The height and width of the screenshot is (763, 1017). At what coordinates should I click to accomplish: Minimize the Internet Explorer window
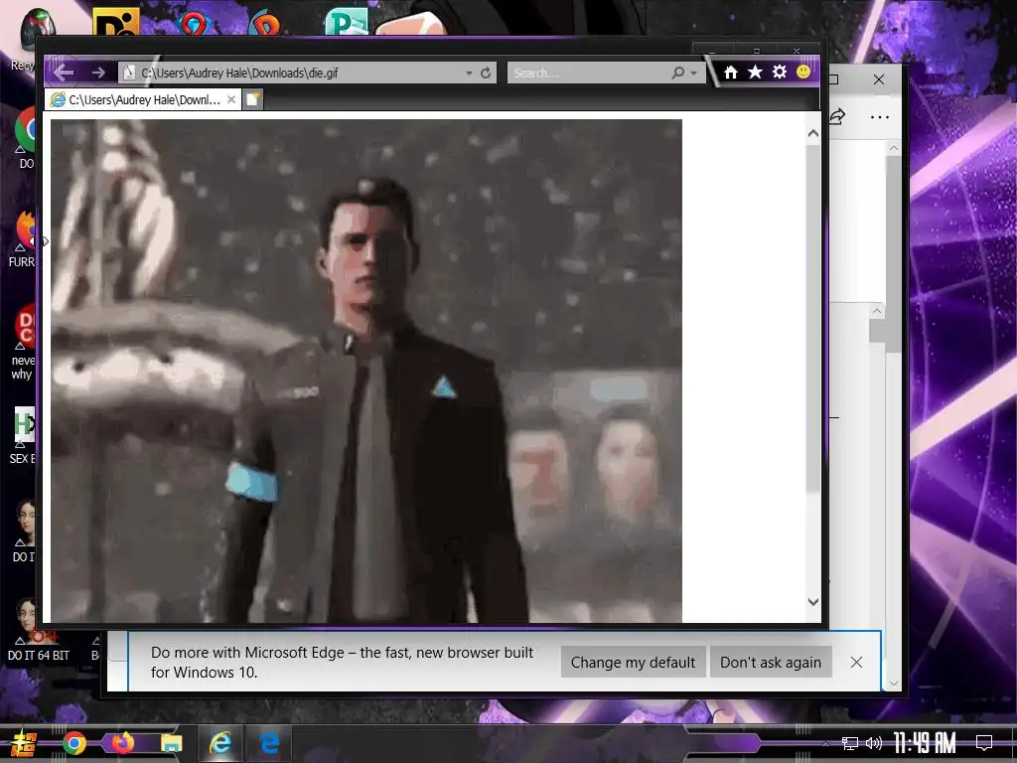[712, 51]
